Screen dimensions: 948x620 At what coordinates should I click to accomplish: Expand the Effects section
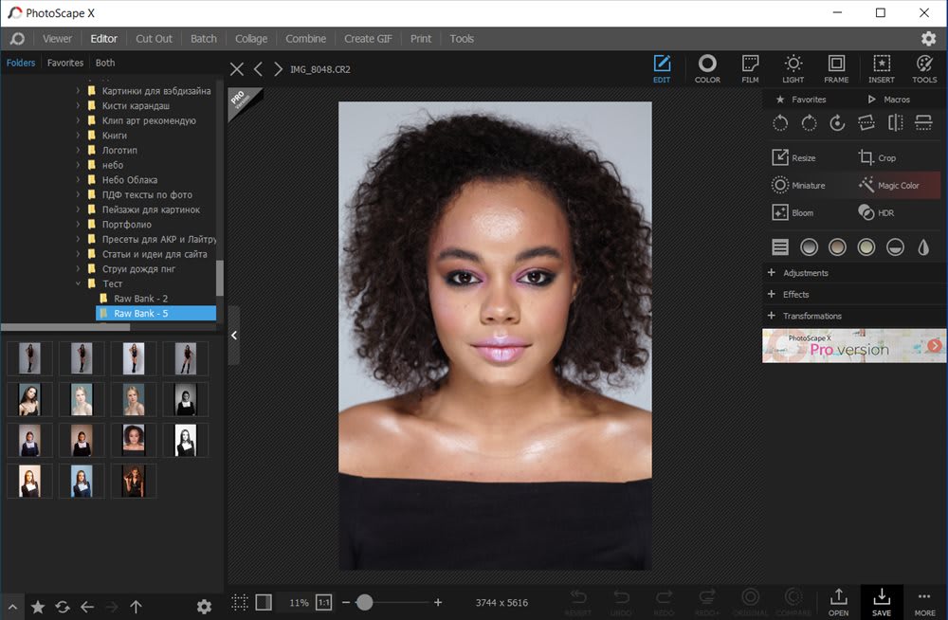point(794,295)
